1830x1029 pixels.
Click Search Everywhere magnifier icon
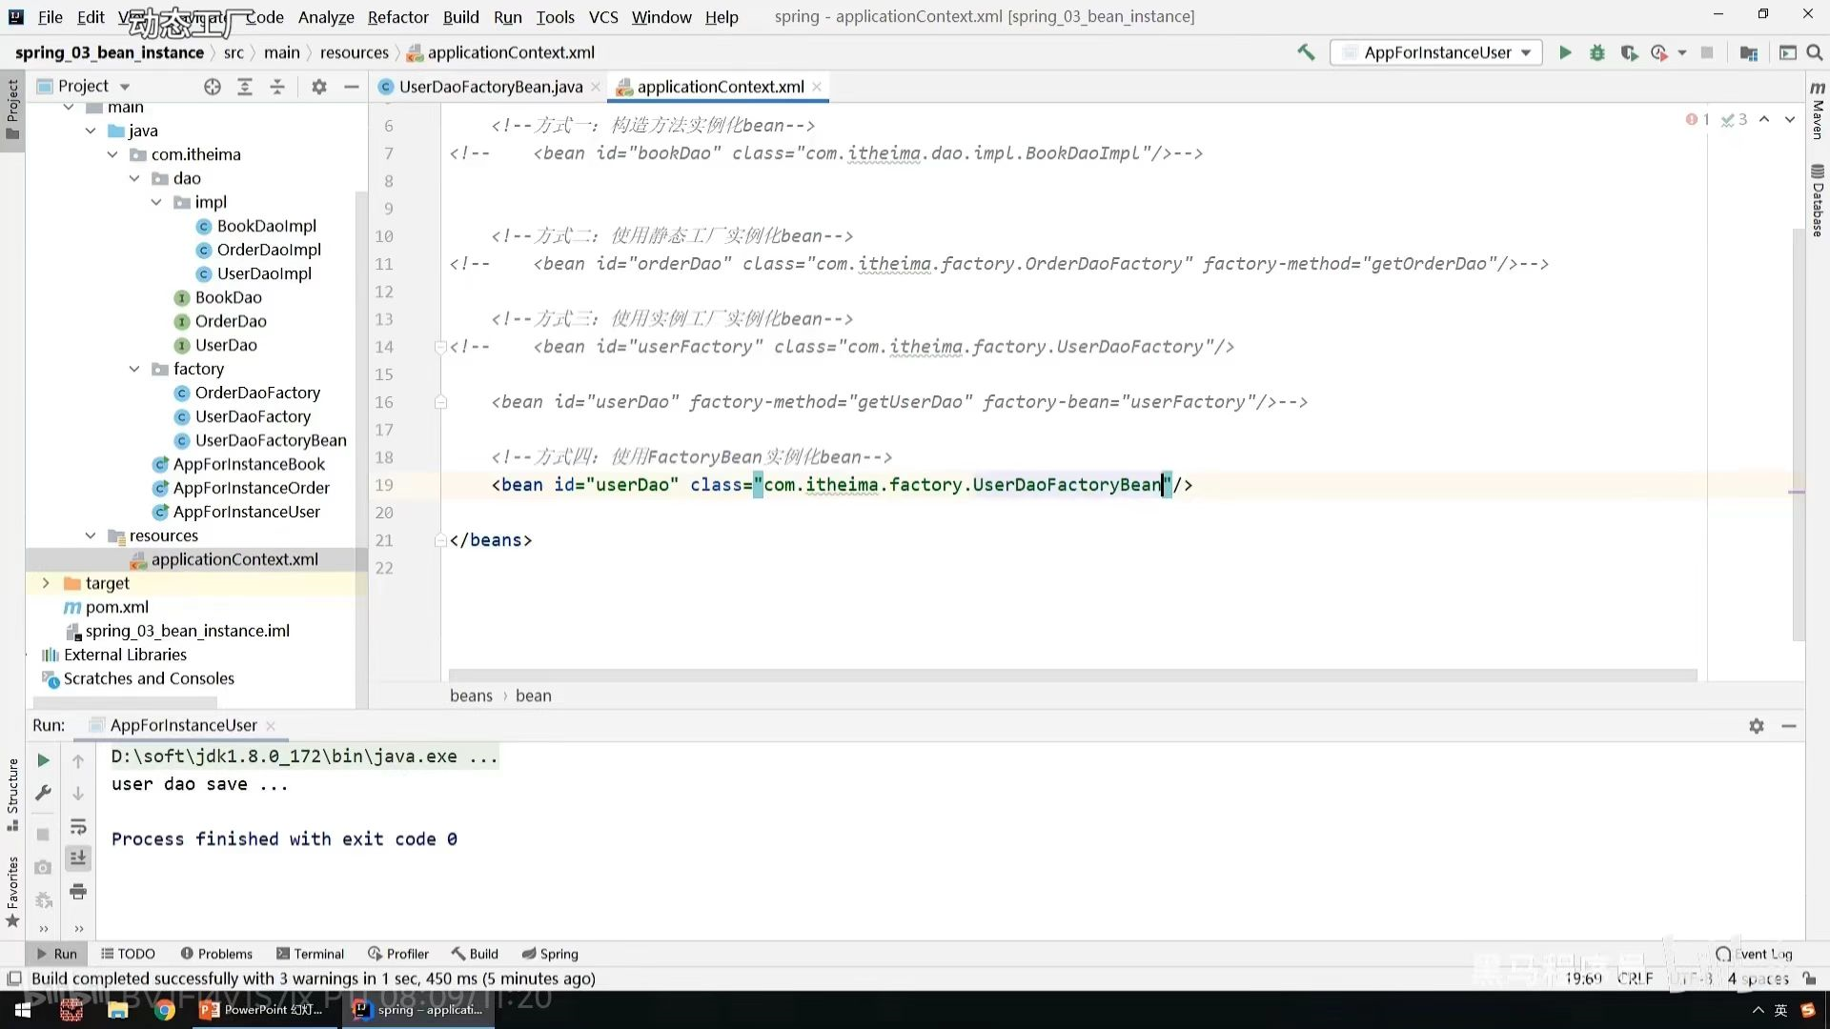click(x=1815, y=53)
